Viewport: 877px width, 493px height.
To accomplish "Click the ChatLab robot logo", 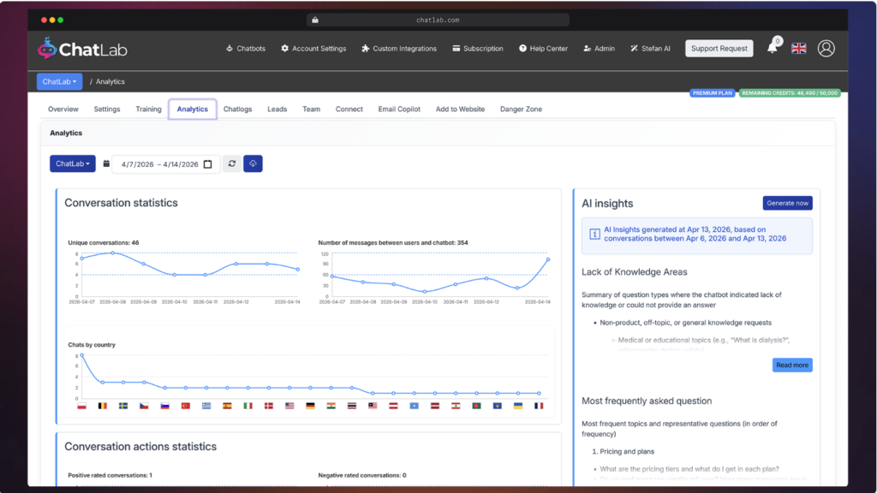I will (x=47, y=49).
